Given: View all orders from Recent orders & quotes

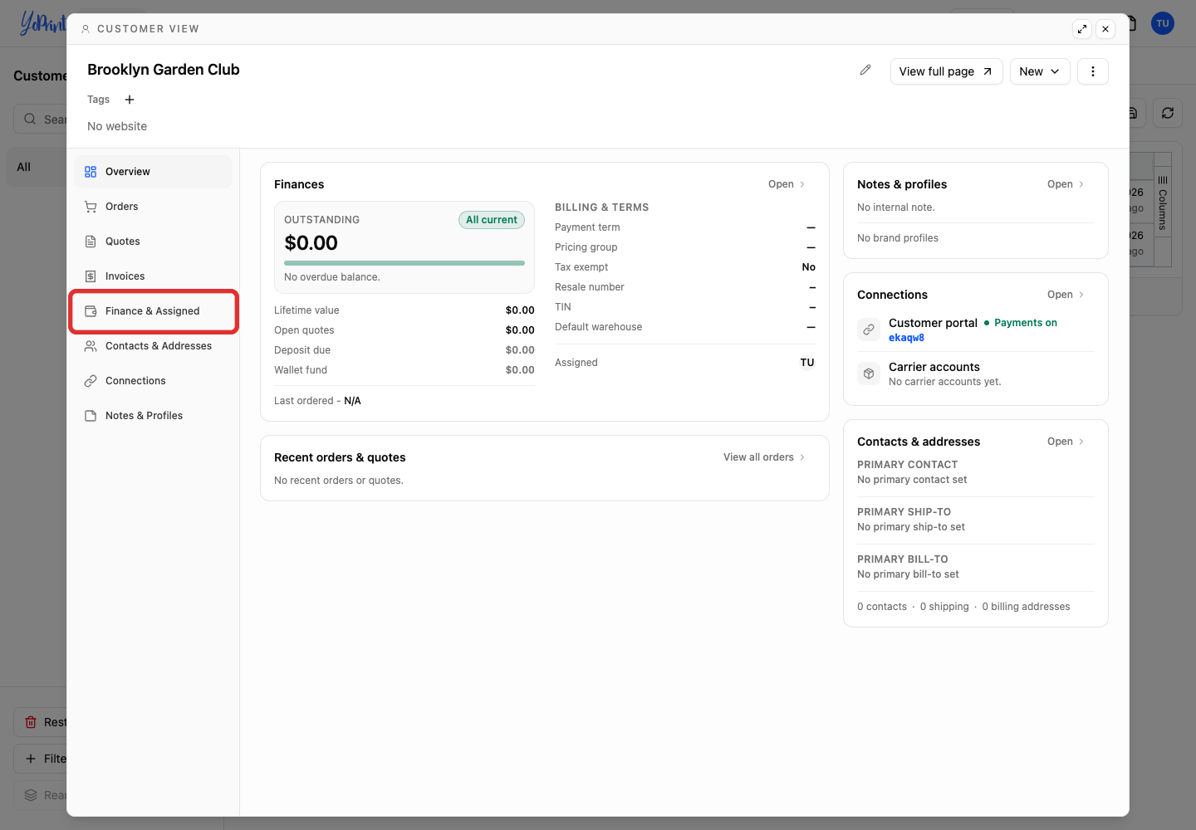Looking at the screenshot, I should (764, 457).
